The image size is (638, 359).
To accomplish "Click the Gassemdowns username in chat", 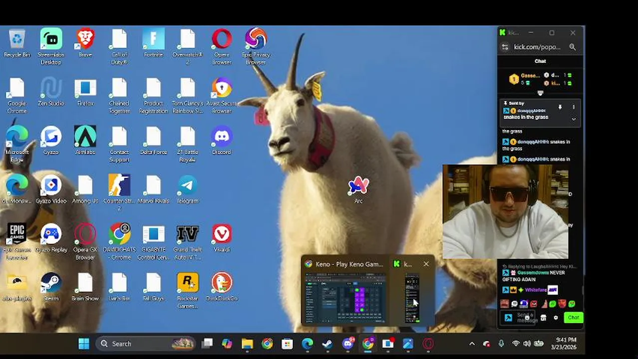I will 533,273.
